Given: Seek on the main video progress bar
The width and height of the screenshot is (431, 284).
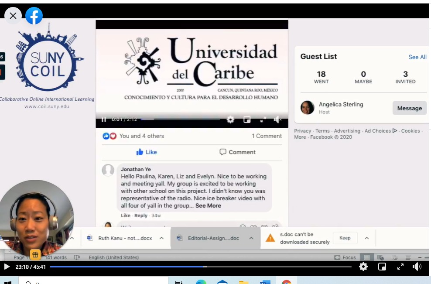Looking at the screenshot, I should pyautogui.click(x=201, y=267).
